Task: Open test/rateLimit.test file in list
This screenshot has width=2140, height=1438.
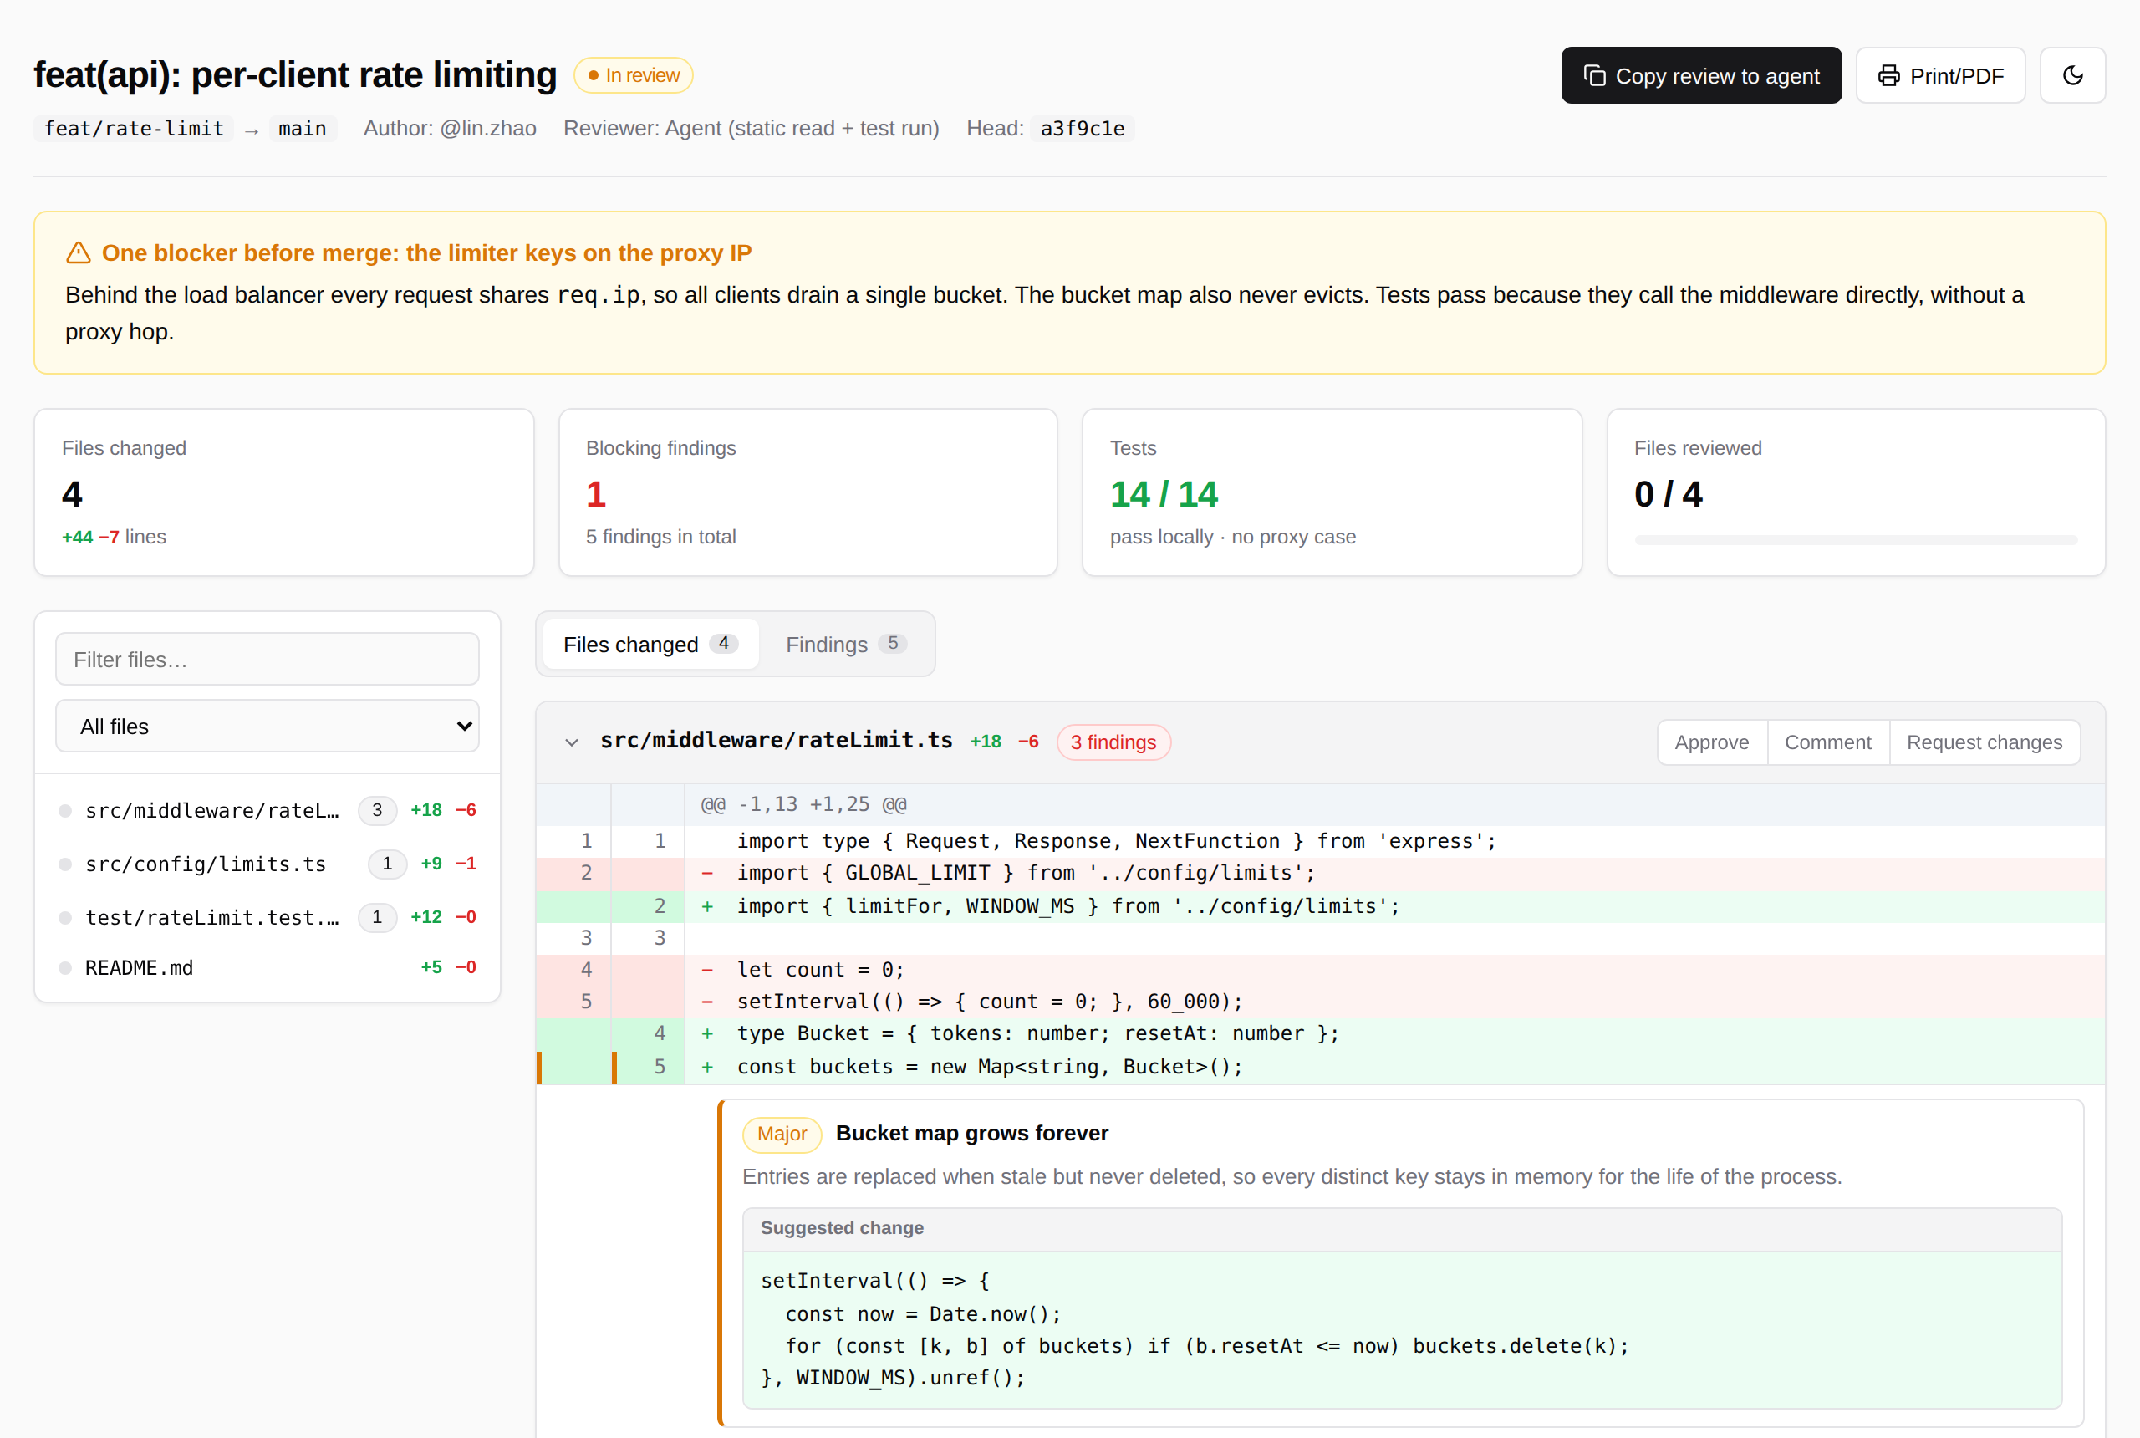Action: point(267,916)
